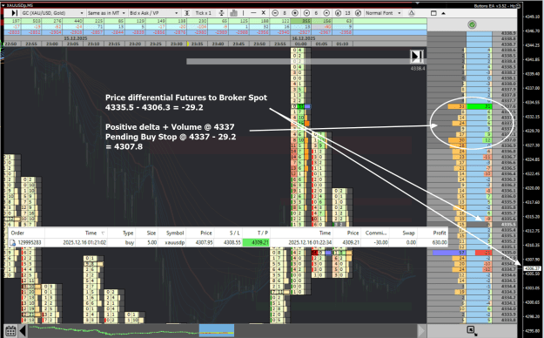Viewport: 544px width, 338px height.
Task: Click the 23:00 time column header
Action: coord(52,44)
